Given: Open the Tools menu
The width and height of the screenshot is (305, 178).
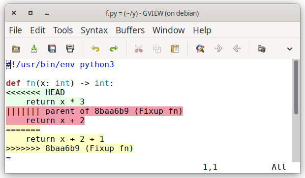Looking at the screenshot, I should (63, 30).
